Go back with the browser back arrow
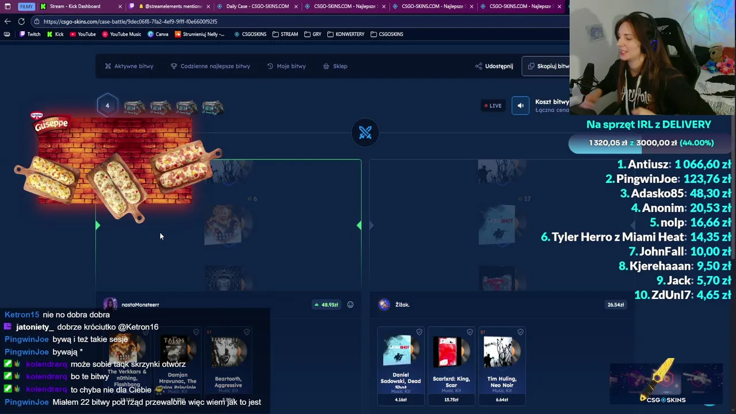Screen dimensions: 736x414 [x=7, y=21]
